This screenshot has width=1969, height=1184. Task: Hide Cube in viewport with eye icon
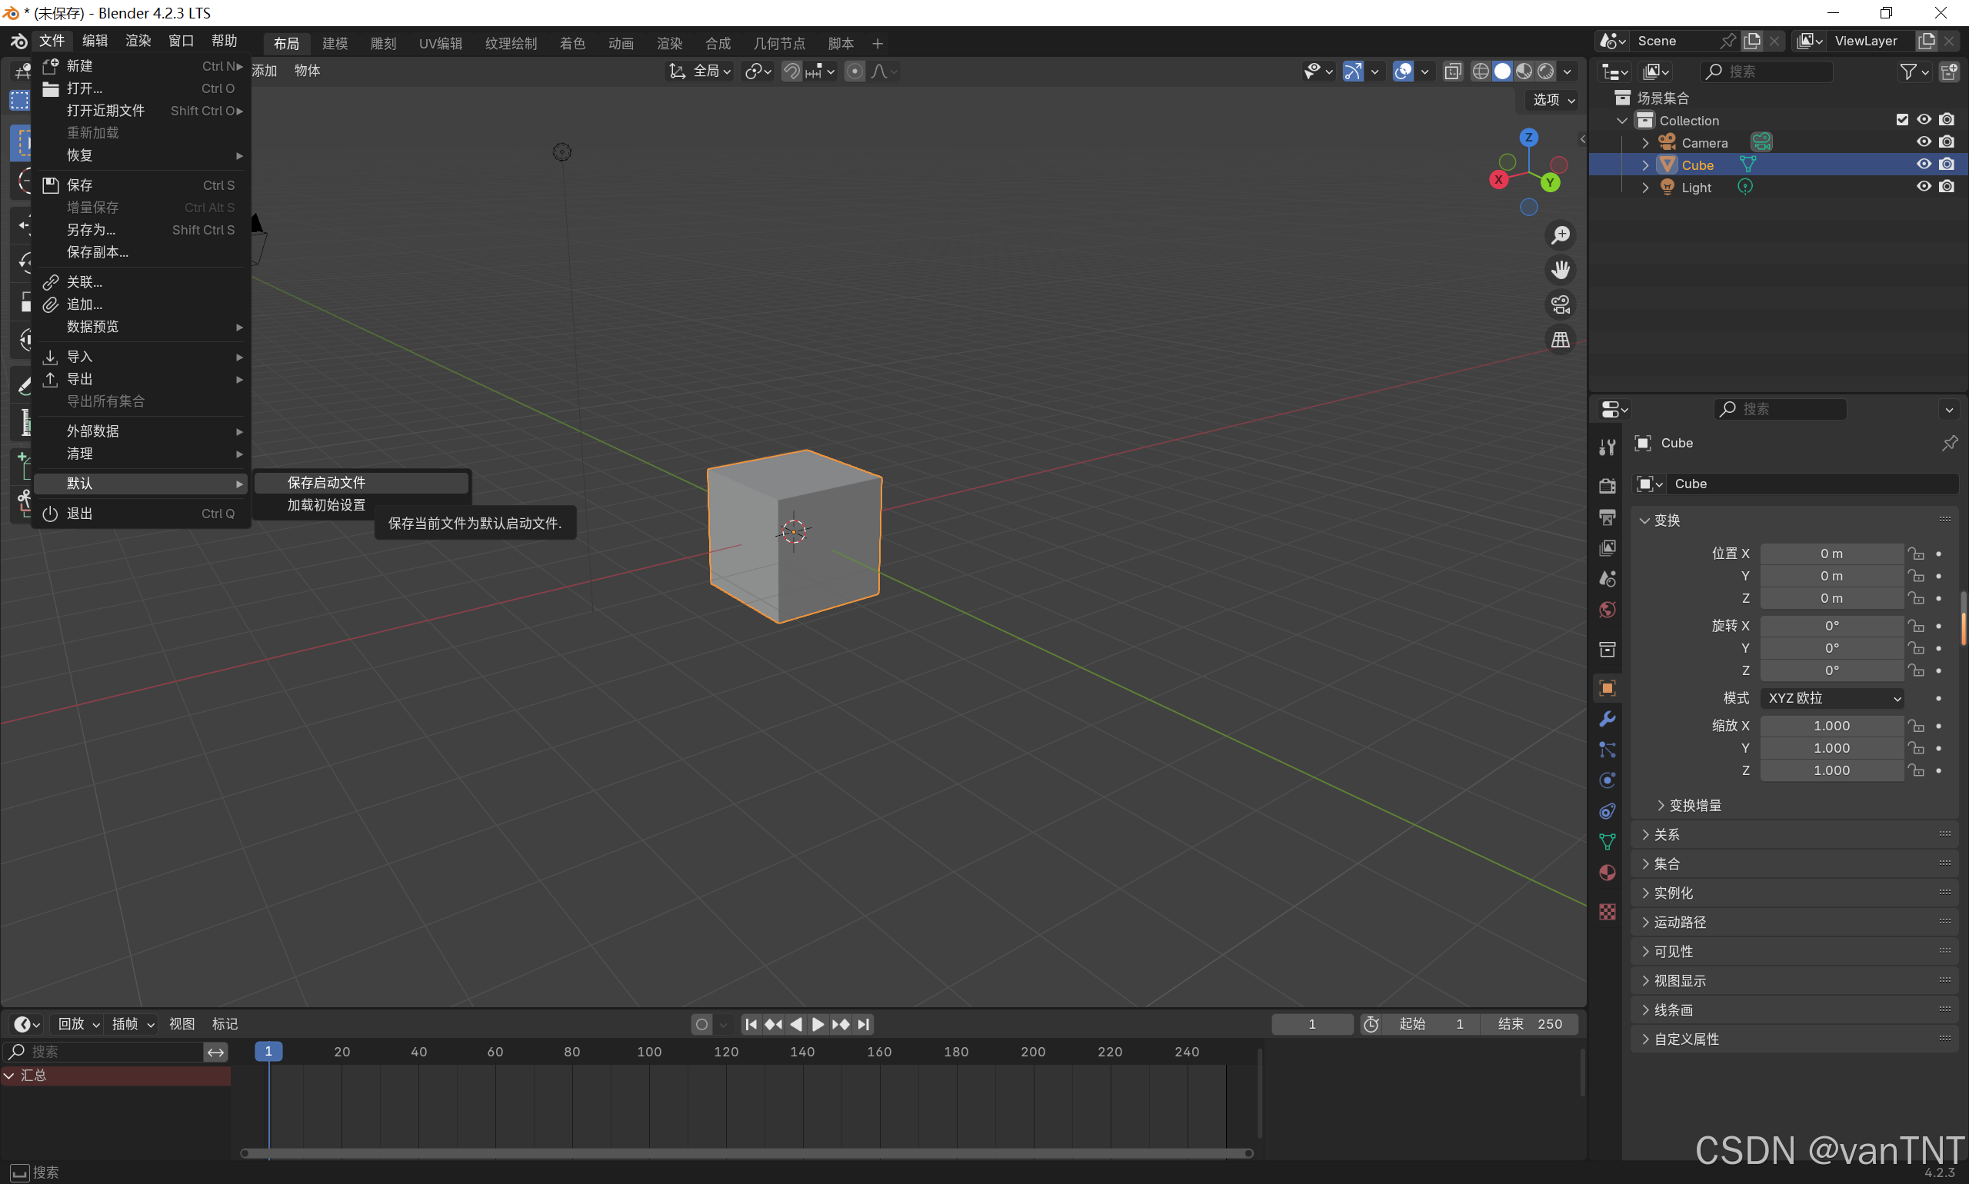click(x=1924, y=165)
